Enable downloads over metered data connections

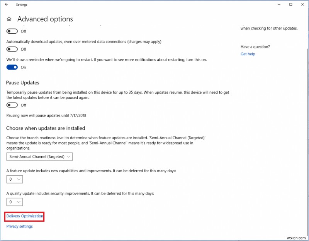tap(12, 49)
